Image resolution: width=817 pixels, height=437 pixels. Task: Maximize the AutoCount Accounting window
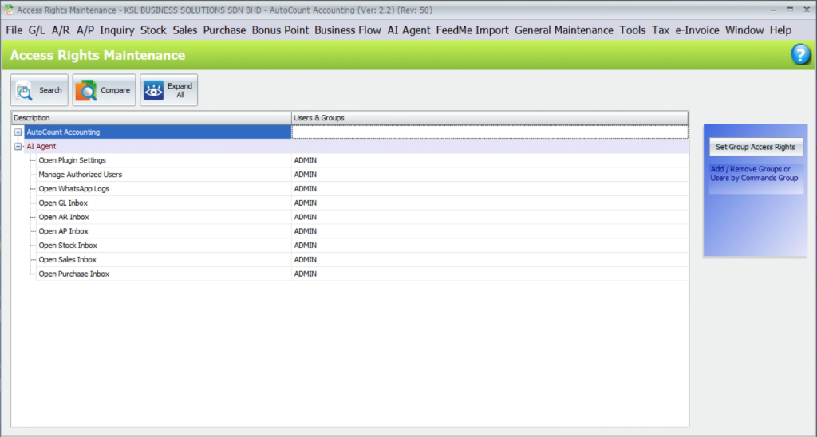790,10
